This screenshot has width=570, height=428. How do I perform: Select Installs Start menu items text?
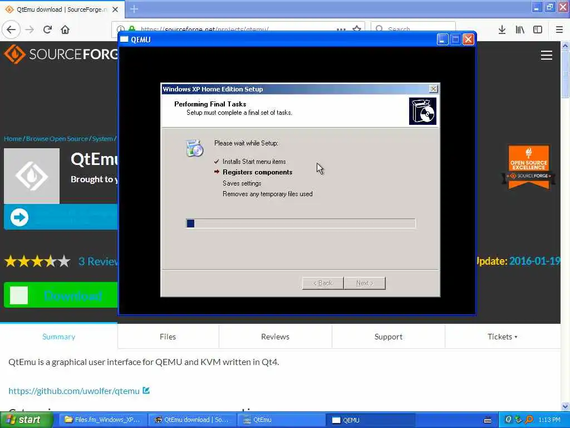point(254,162)
